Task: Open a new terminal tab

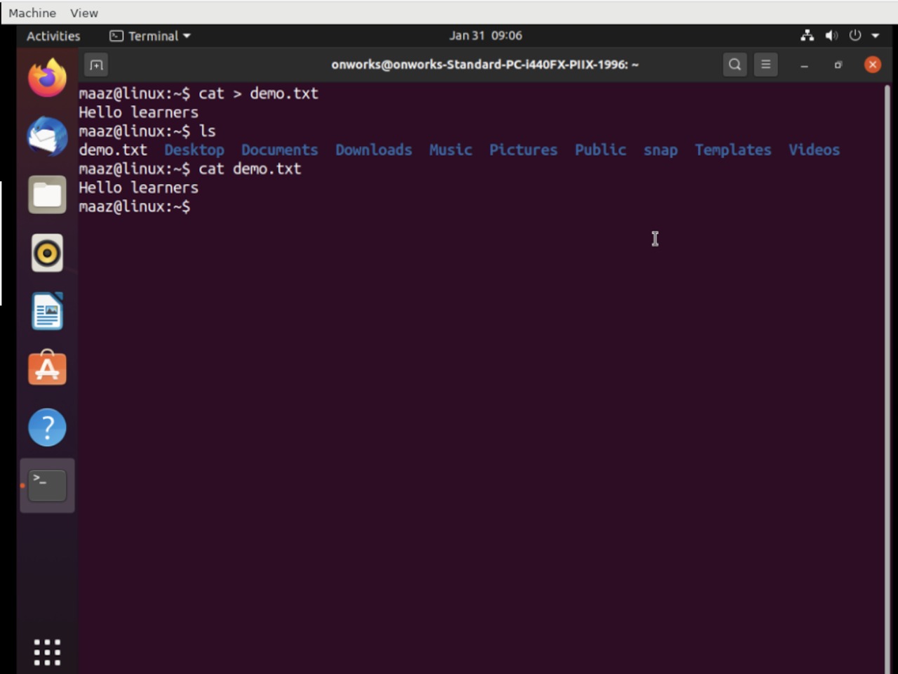Action: click(96, 65)
